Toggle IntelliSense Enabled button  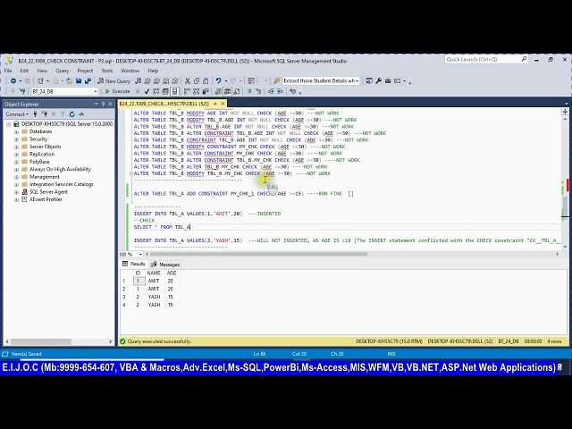click(x=175, y=91)
